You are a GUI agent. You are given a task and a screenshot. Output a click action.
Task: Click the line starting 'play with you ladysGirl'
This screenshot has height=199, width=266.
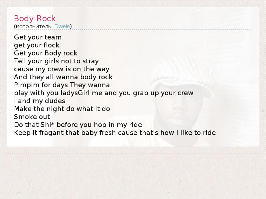[x=103, y=93]
